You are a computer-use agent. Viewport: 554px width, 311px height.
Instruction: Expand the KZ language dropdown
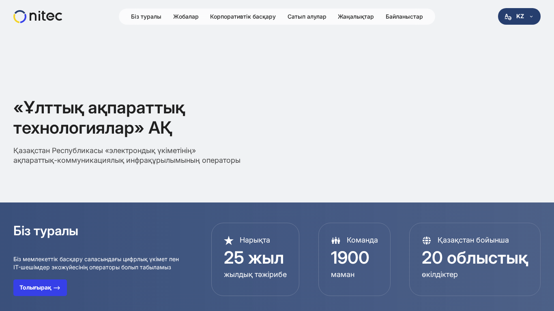coord(519,17)
